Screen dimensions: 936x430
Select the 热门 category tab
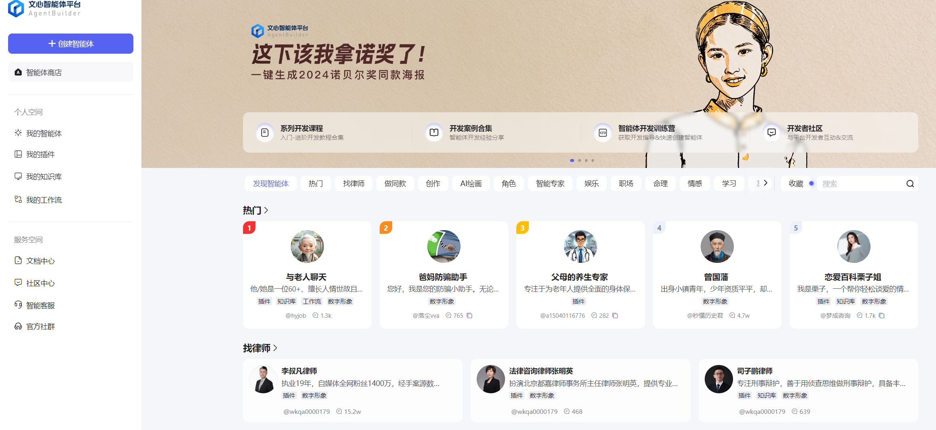pyautogui.click(x=316, y=184)
